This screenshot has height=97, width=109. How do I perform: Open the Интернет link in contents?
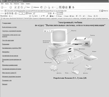pyautogui.click(x=5, y=84)
